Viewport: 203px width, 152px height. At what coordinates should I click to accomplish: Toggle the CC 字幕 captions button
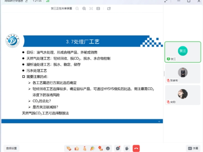(x=193, y=148)
